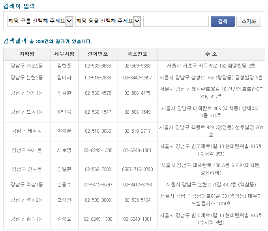Click address 논현로71길 43 2층
The image size is (268, 231).
point(211,185)
